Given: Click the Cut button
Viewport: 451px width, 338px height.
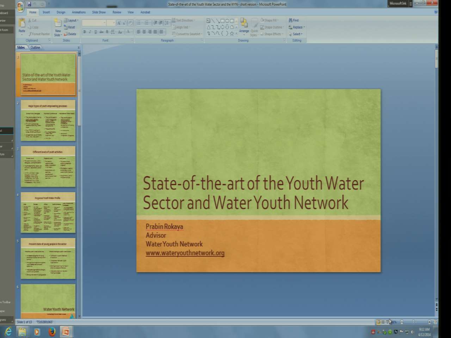Looking at the screenshot, I should 32,20.
